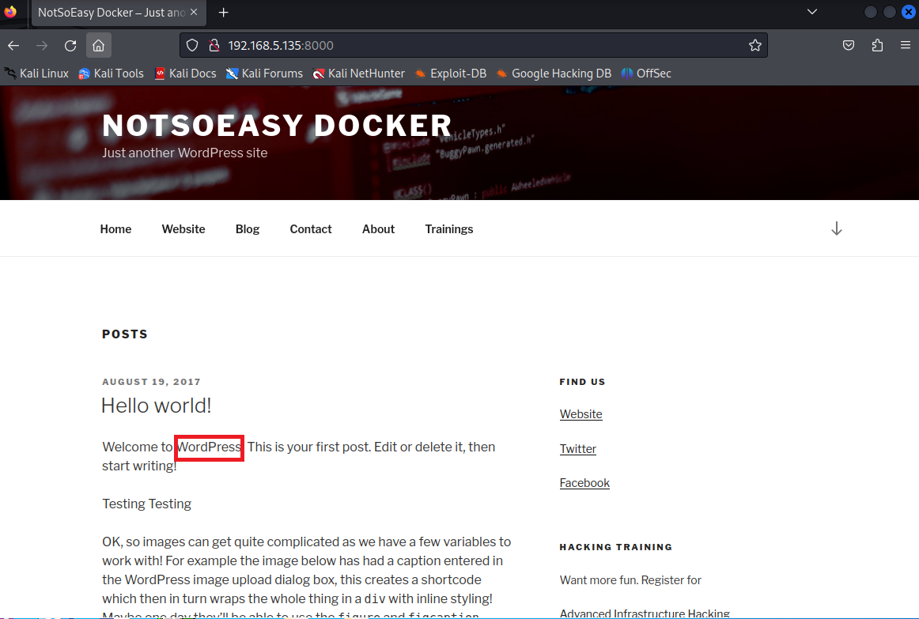The height and width of the screenshot is (619, 919).
Task: Click the Testing Testing paragraph
Action: 146,504
